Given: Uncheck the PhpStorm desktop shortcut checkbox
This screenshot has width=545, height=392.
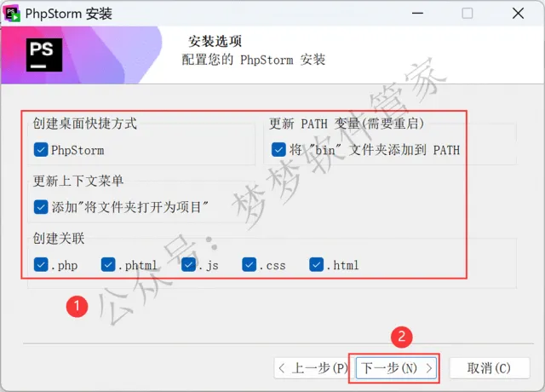Looking at the screenshot, I should click(41, 150).
